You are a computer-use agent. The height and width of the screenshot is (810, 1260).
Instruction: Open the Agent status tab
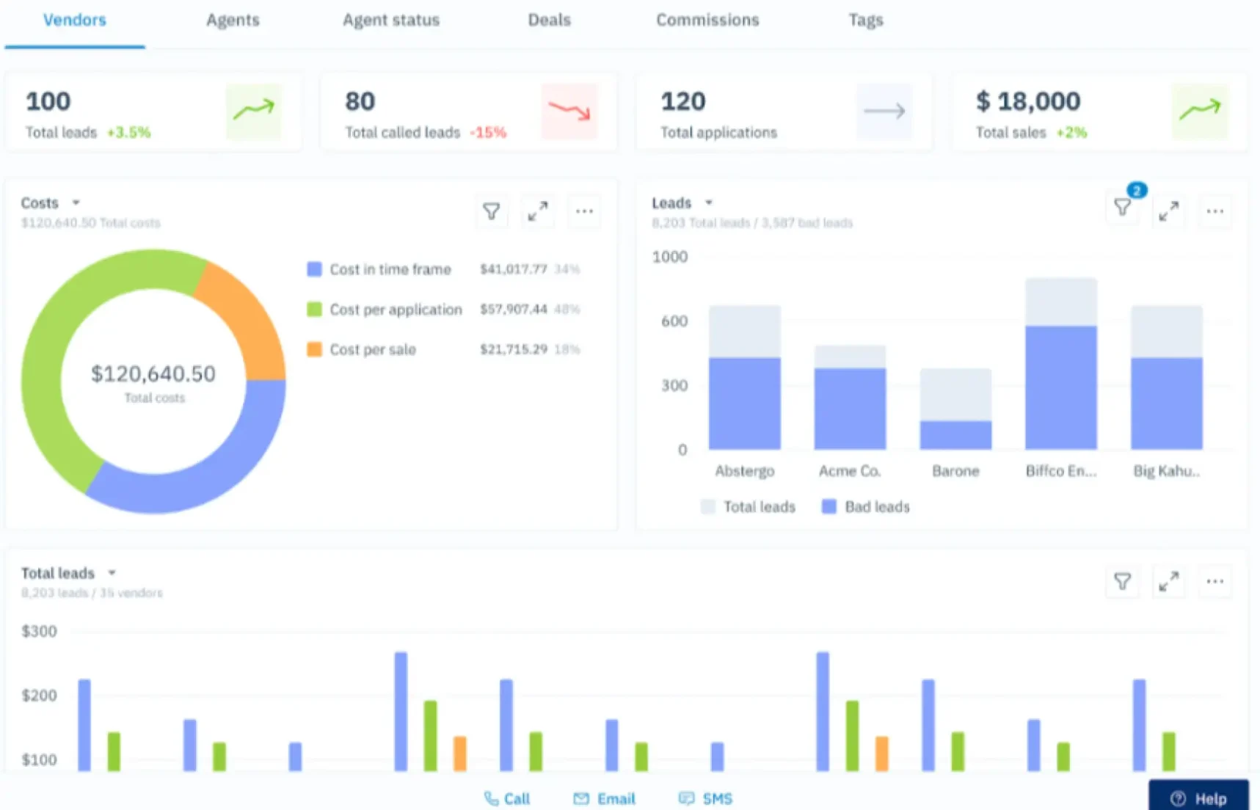click(391, 21)
